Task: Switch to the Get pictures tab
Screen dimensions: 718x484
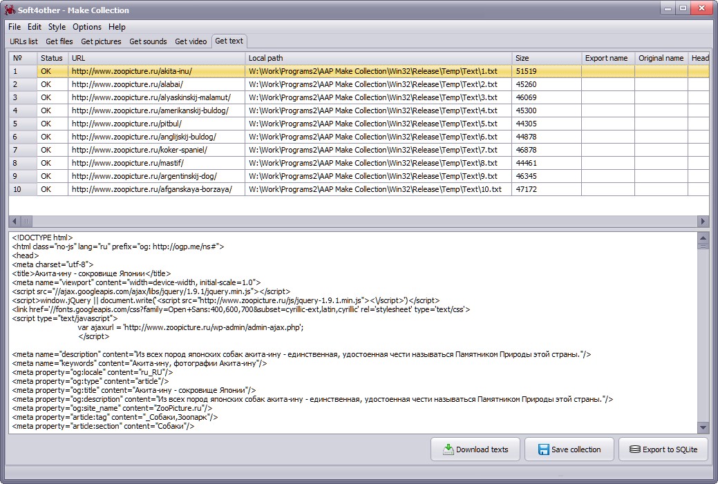Action: pyautogui.click(x=101, y=41)
